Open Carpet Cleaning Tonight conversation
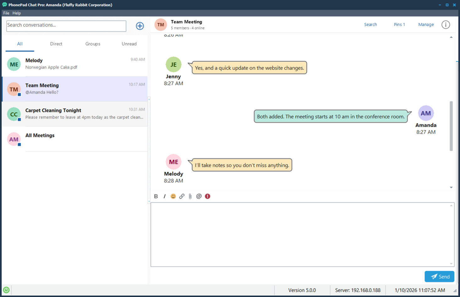Screen dimensions: 460x297 coord(75,114)
